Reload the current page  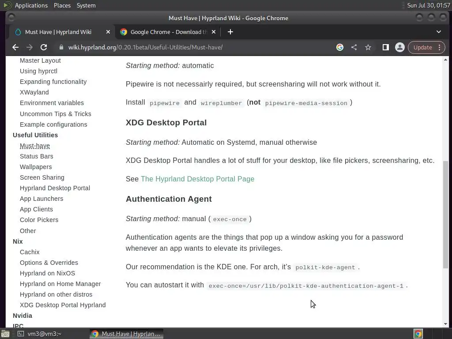pos(44,47)
